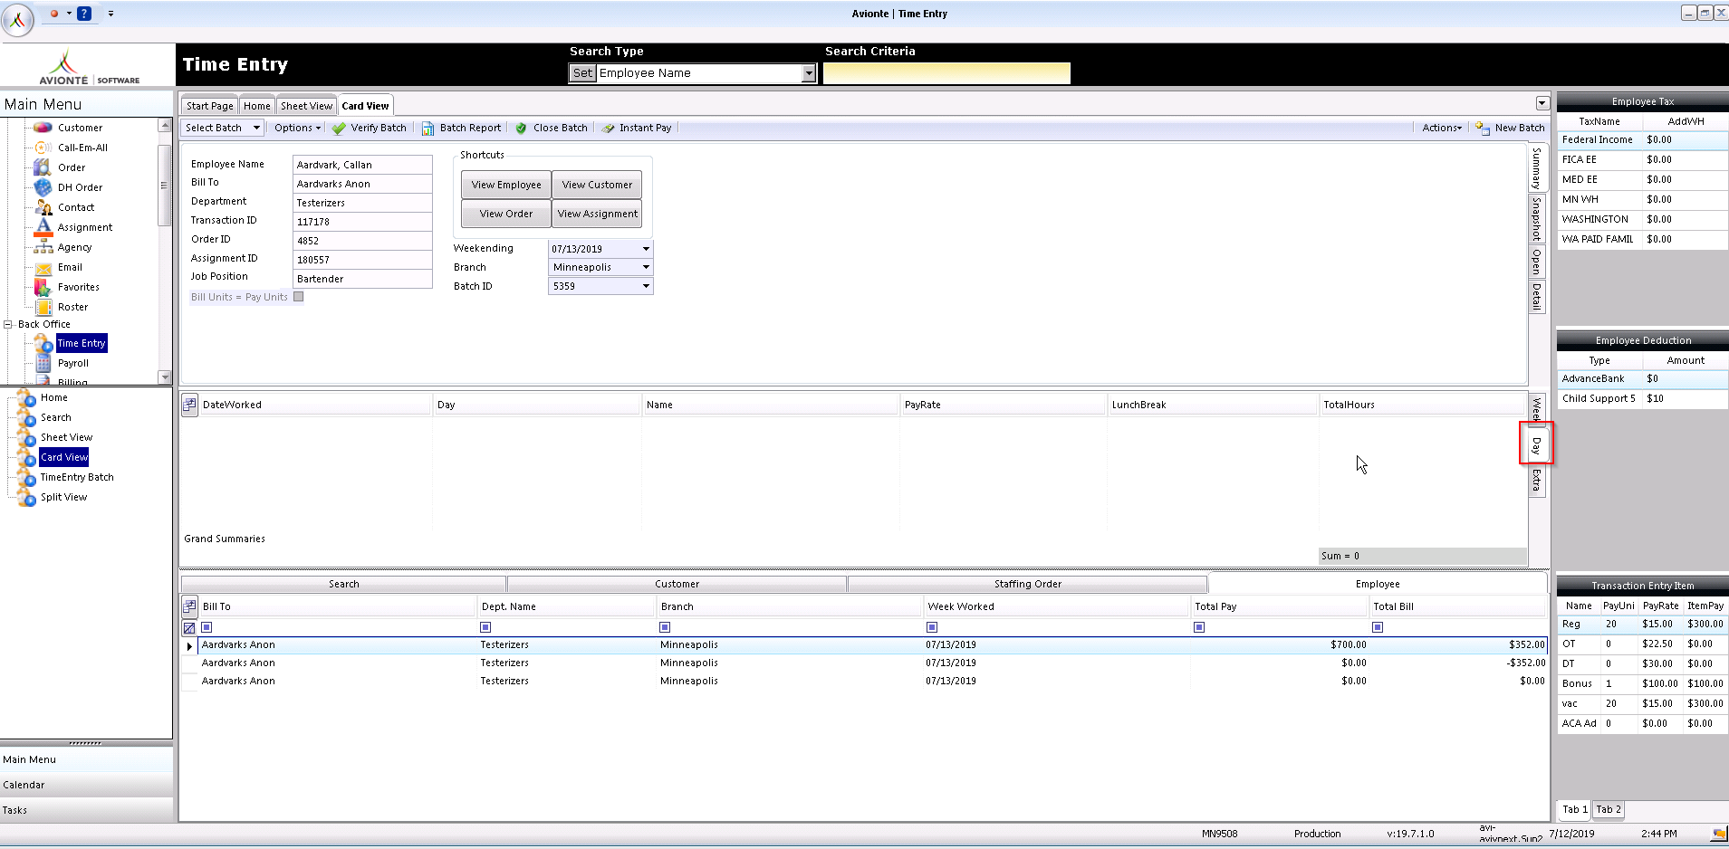Open the Weekending date dropdown
Screen dimensions: 1729x849
tap(646, 249)
